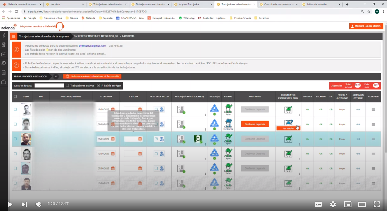The height and width of the screenshot is (211, 387).
Task: Click the welder trade icon in highlighted row
Action: (x=198, y=139)
